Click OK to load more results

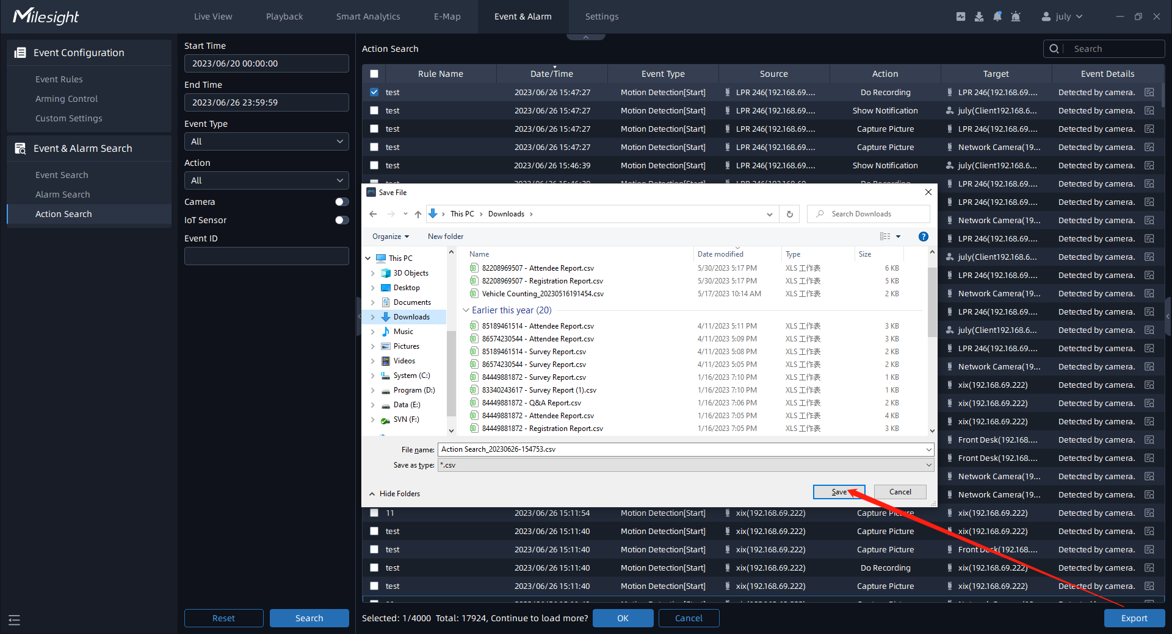click(623, 618)
